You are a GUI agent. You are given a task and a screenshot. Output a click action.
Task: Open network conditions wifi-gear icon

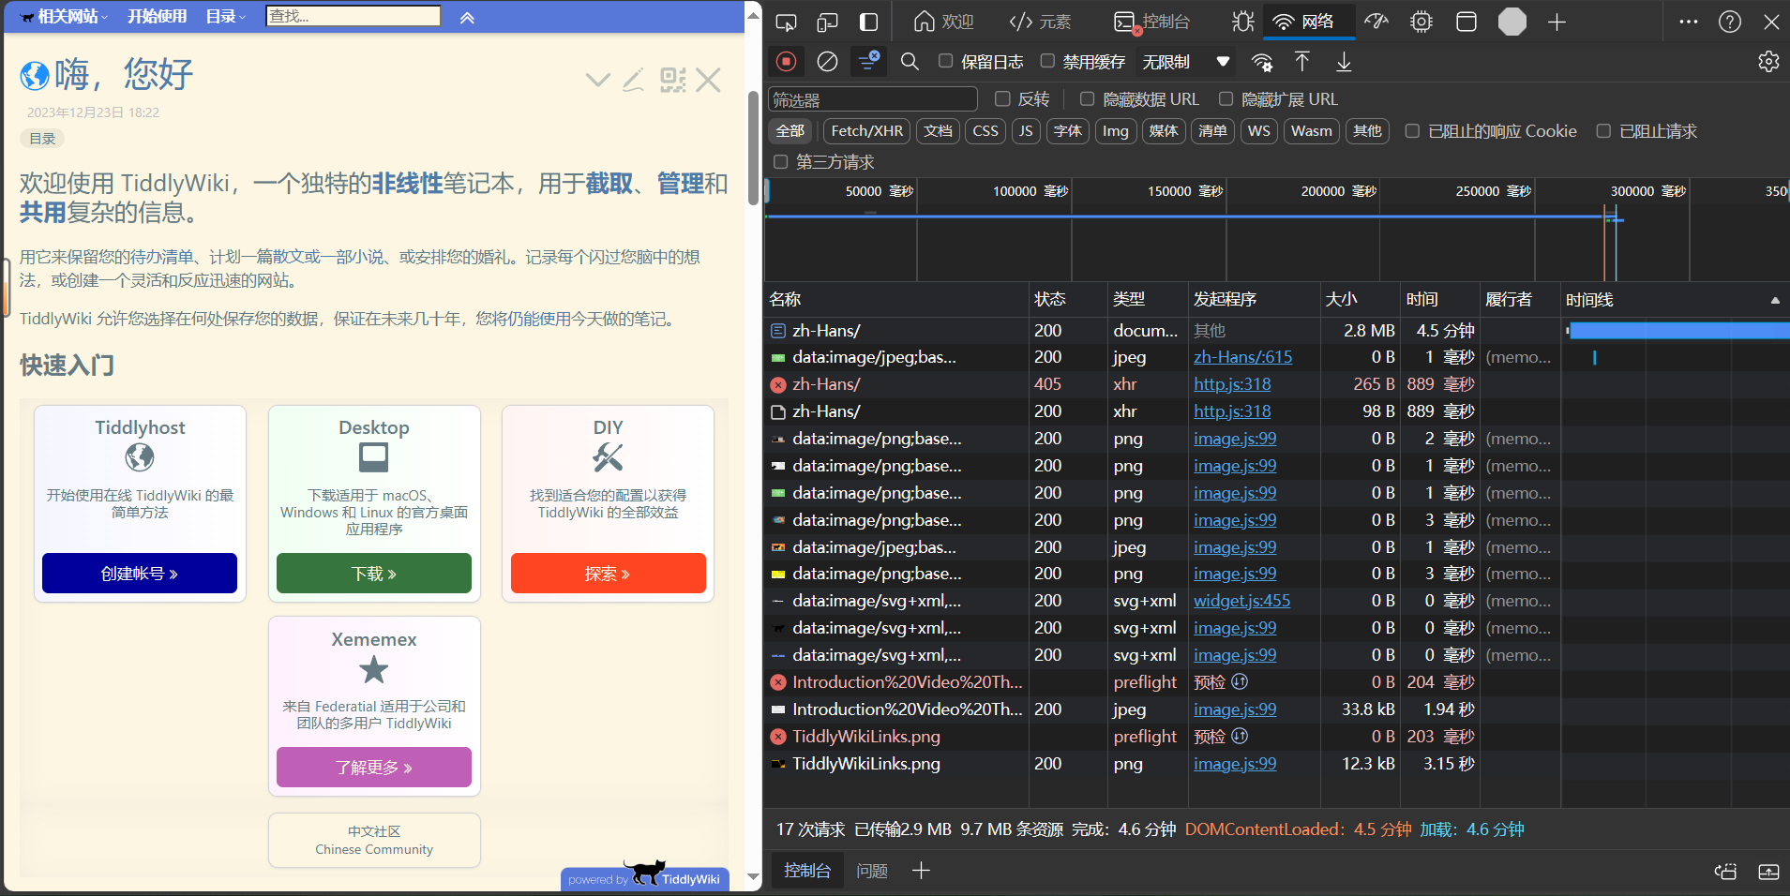1262,62
